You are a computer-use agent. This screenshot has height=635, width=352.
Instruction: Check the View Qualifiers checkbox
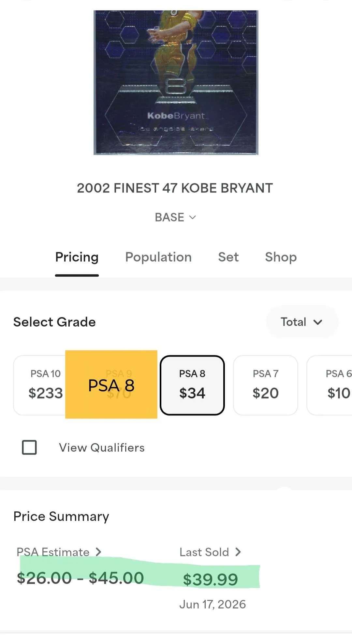click(x=29, y=447)
